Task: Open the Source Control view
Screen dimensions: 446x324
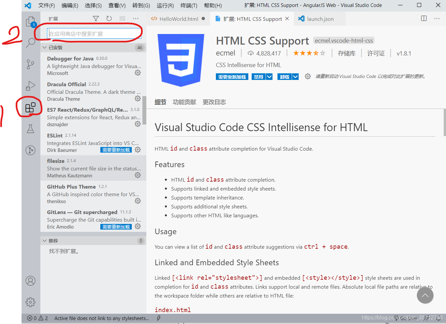Action: click(x=30, y=64)
